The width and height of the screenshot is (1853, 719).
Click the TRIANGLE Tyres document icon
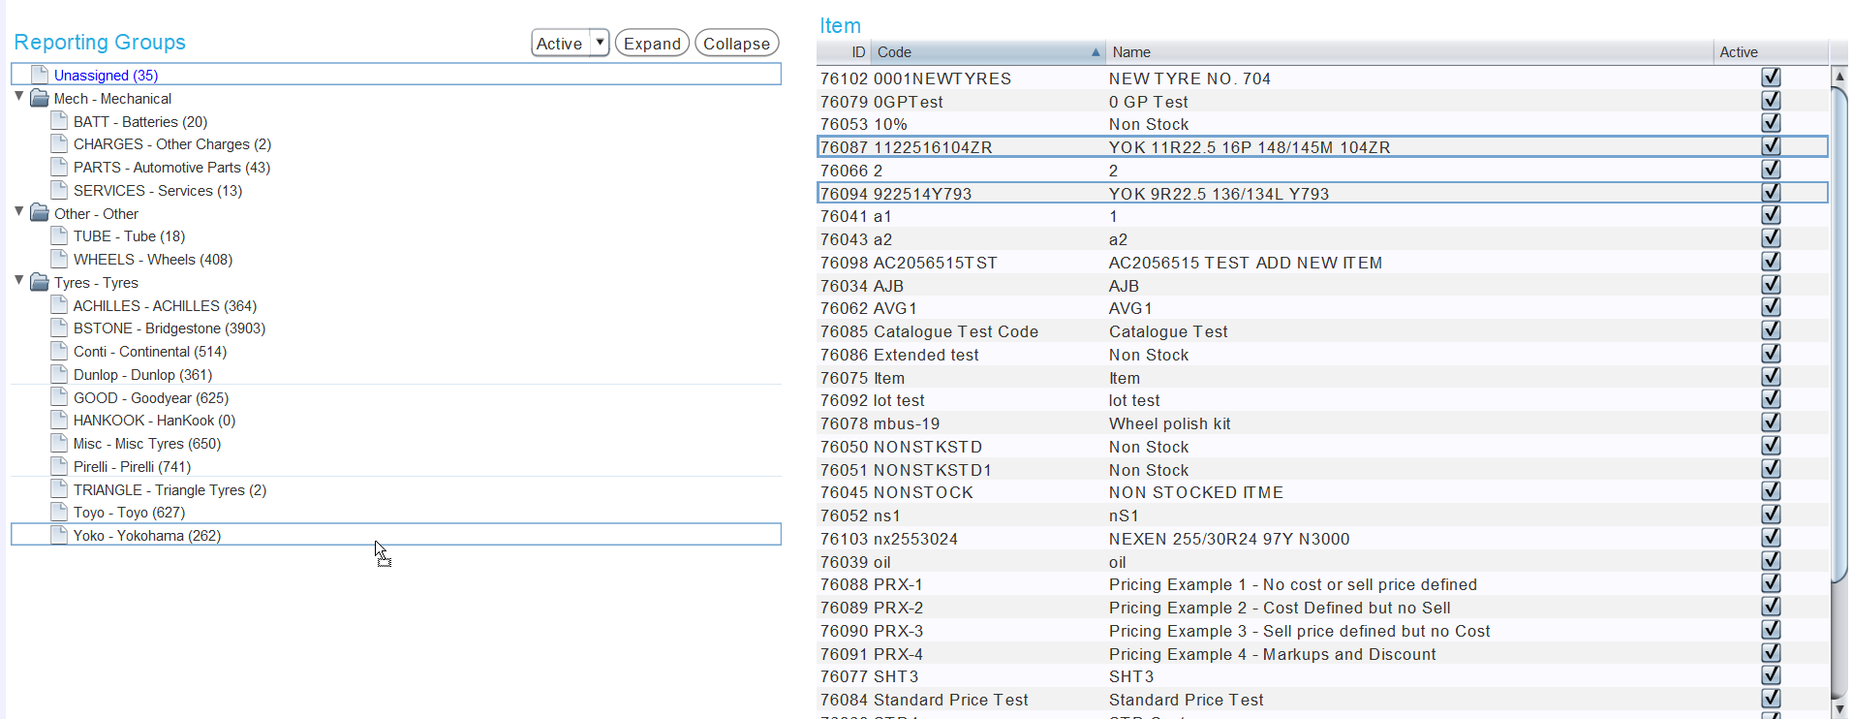59,489
